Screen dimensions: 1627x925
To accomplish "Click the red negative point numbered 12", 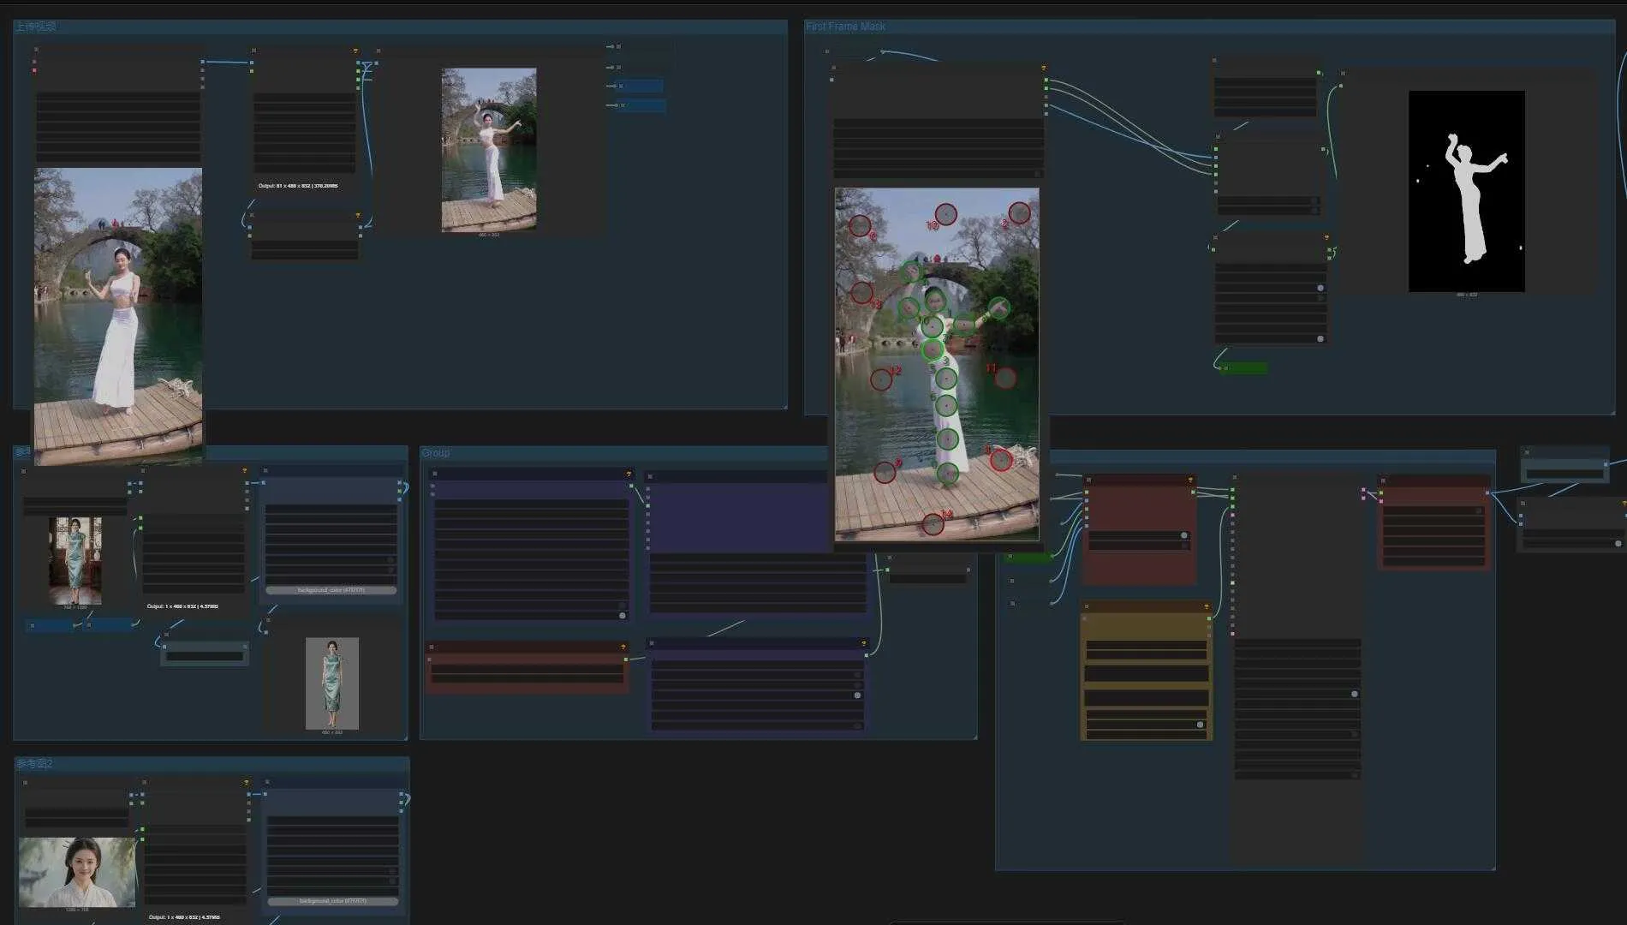I will [x=881, y=379].
